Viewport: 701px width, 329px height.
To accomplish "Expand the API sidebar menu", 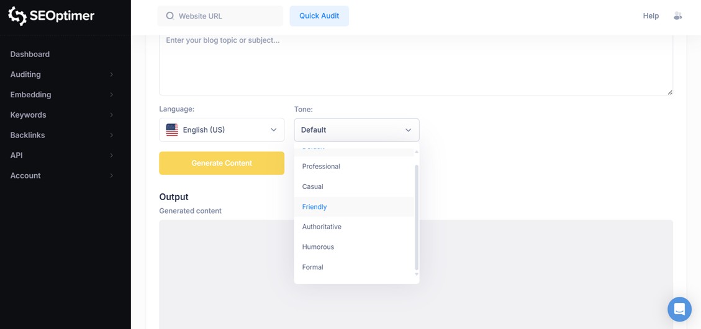I will 111,156.
